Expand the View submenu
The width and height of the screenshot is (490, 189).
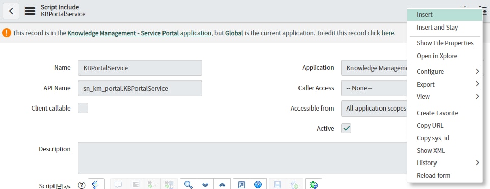coord(445,96)
